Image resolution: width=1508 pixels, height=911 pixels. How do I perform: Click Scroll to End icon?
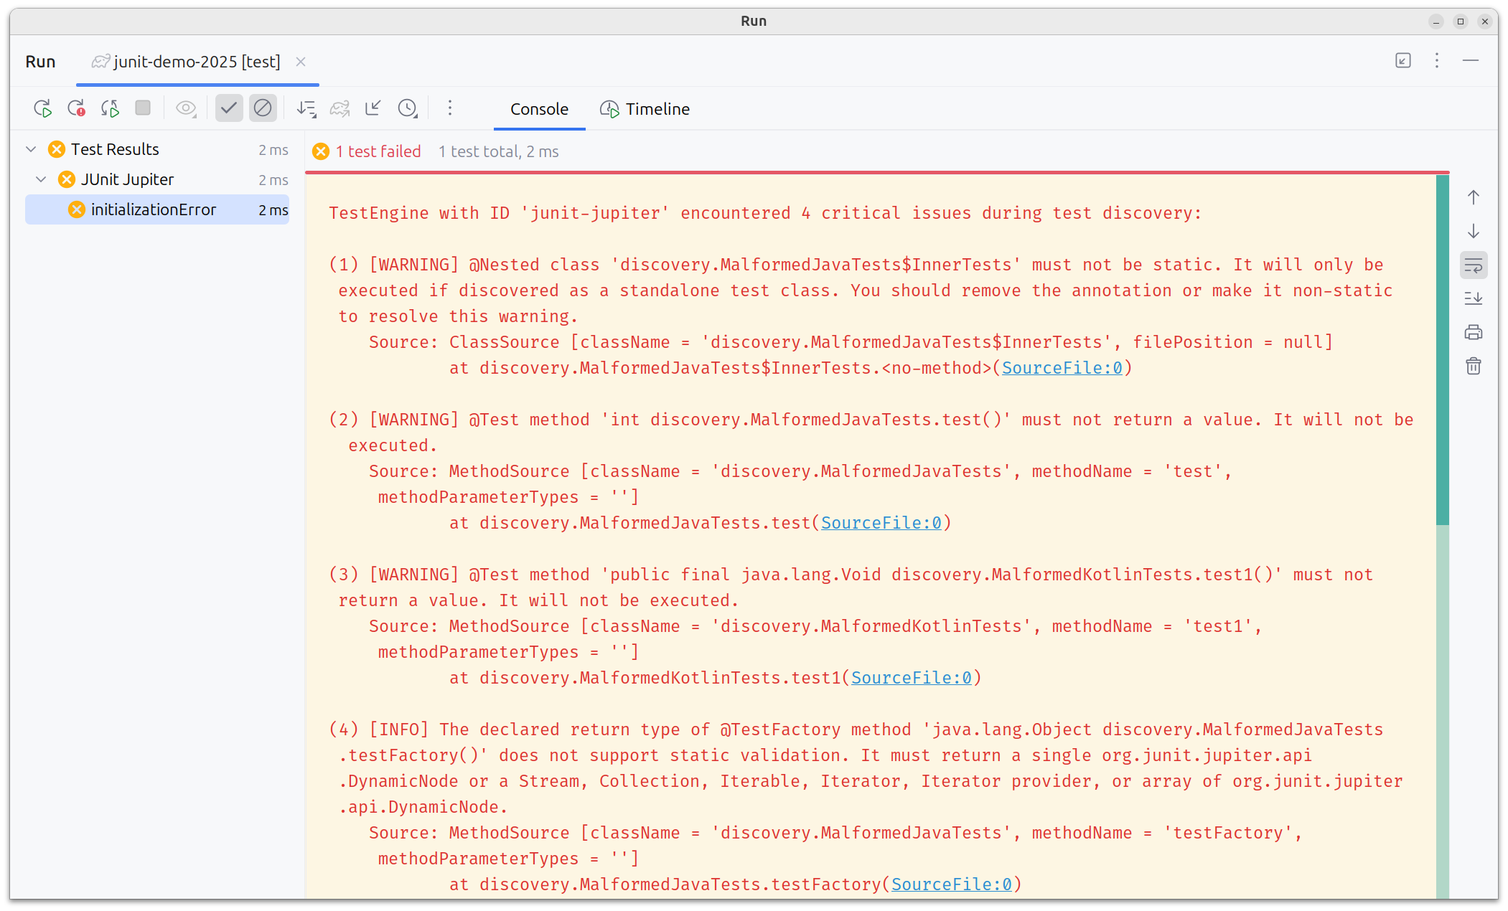coord(1473,298)
